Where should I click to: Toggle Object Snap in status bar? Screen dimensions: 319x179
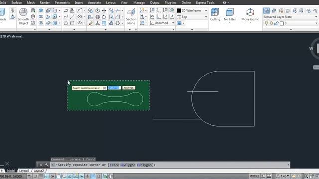59,176
